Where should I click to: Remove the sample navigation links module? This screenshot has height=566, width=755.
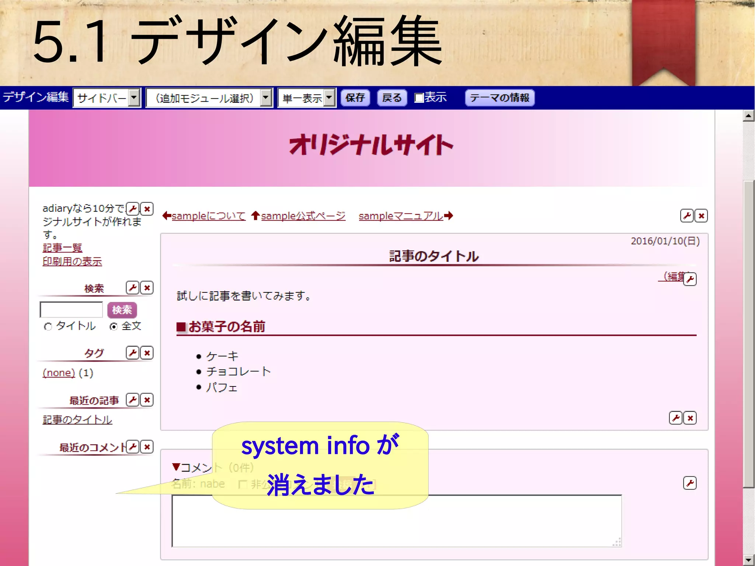coord(701,216)
